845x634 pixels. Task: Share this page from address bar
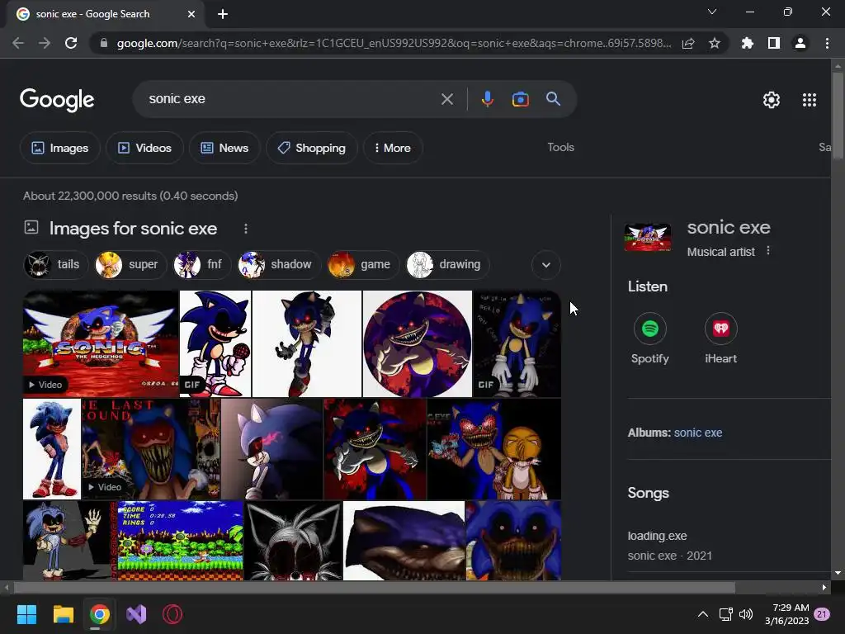tap(688, 43)
